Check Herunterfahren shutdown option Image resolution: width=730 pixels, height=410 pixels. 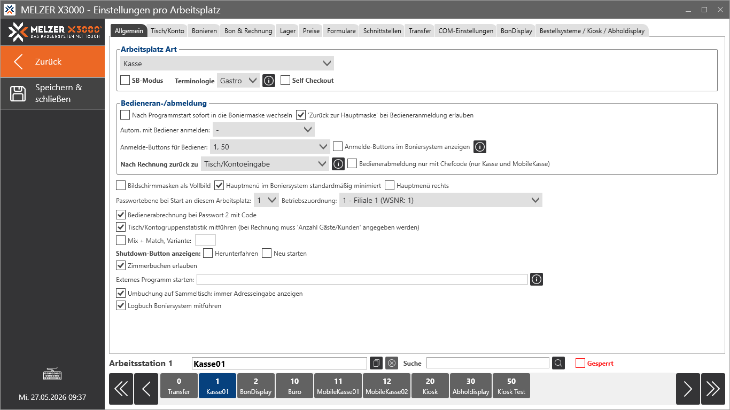pos(208,253)
